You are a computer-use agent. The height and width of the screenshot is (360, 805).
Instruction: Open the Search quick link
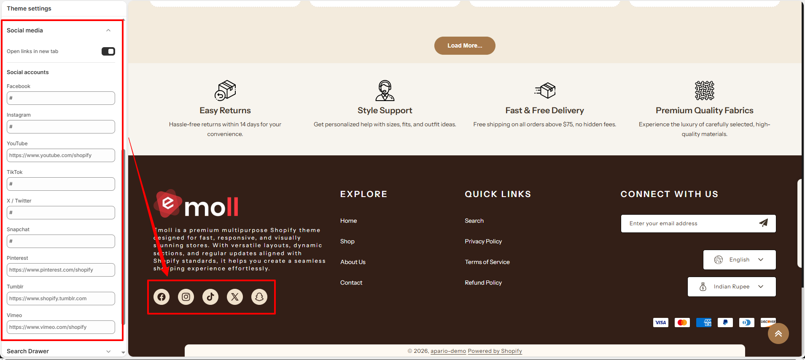[x=474, y=221]
